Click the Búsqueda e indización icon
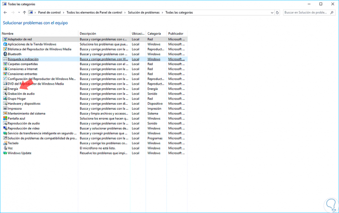Screen dimensions: 339x213 [x=5, y=59]
